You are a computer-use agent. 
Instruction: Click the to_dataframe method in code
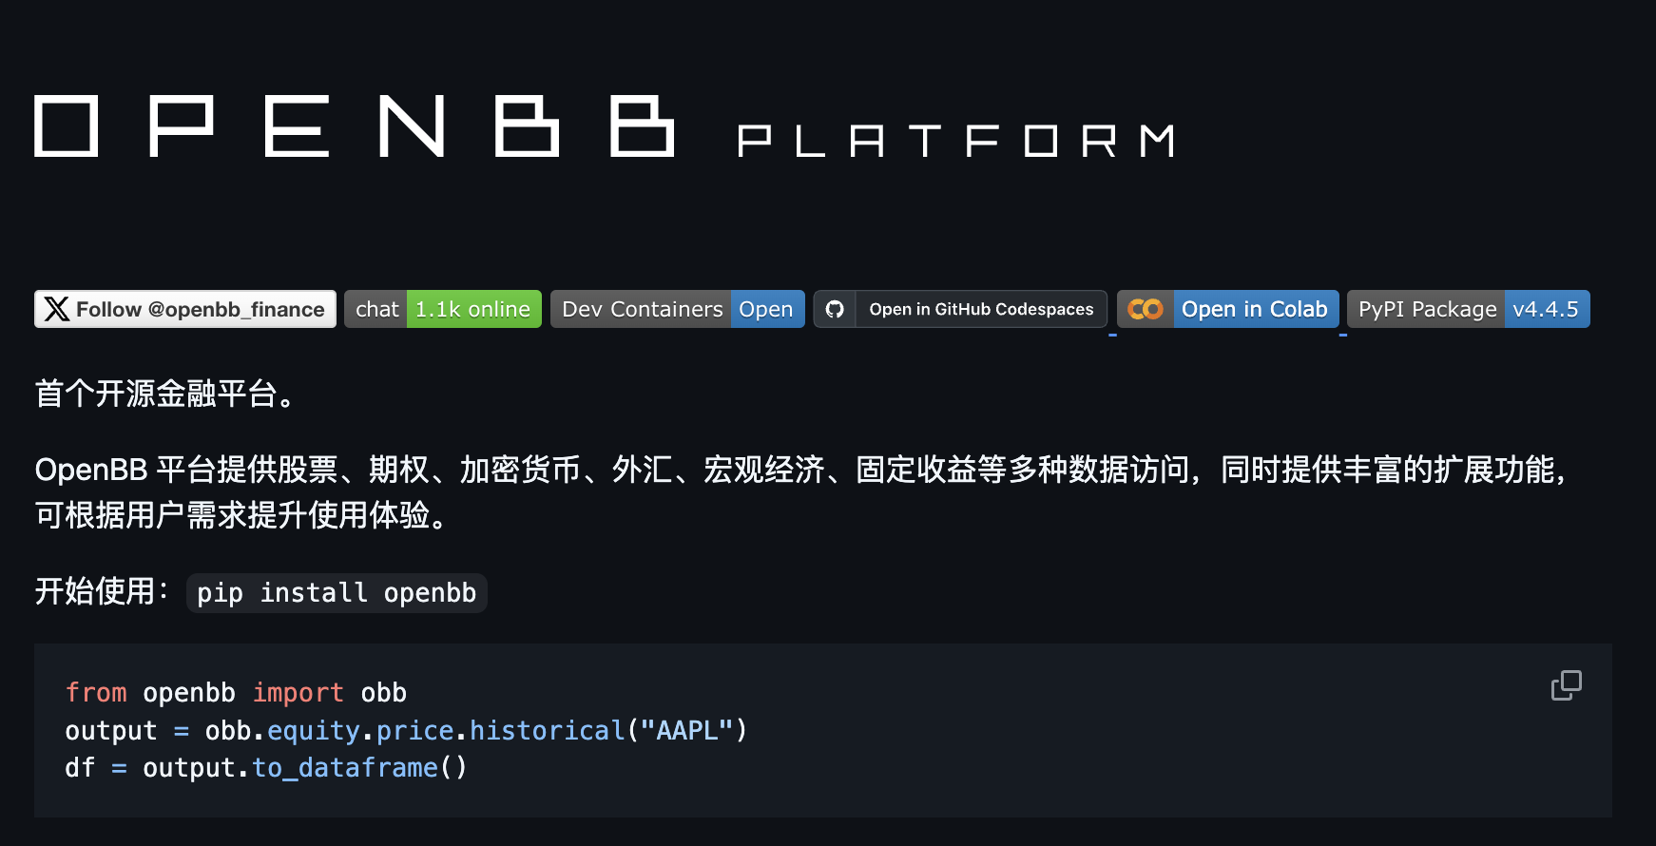345,768
